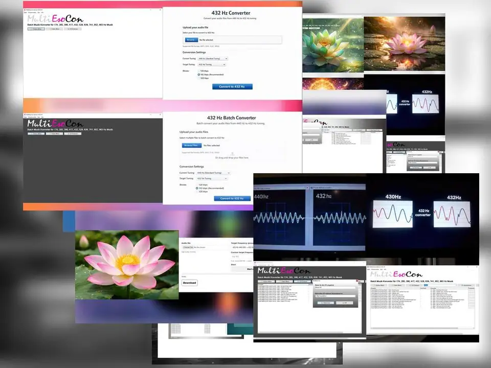Expand Current Tuning dropdown in the Batch Converter

pos(213,173)
